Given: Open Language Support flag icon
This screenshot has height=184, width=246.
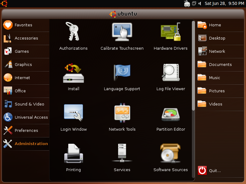Looking at the screenshot, I should 122,73.
